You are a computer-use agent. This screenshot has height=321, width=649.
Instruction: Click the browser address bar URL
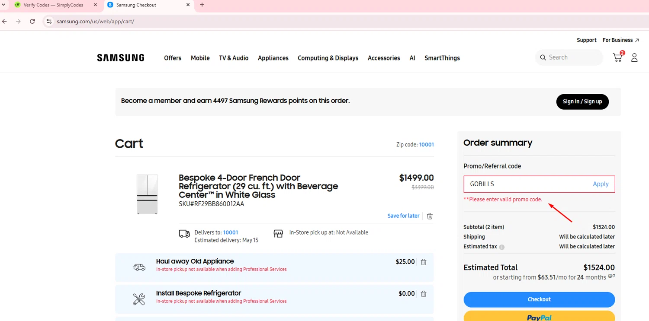(x=95, y=21)
